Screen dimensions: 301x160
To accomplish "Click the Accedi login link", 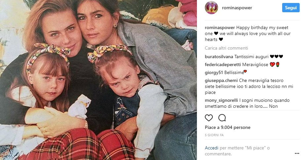I will (211, 148).
